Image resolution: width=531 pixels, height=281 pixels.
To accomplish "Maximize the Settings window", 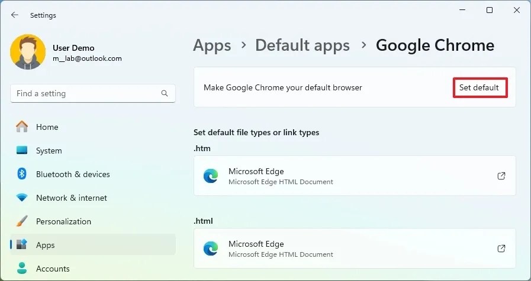I will [x=490, y=10].
